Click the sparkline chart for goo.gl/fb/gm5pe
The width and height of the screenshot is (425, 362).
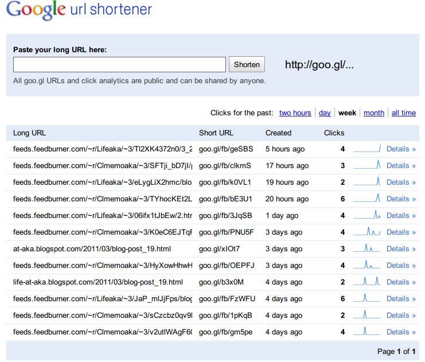point(366,331)
